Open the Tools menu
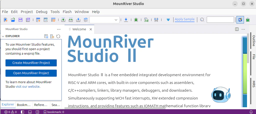 pos(55,12)
